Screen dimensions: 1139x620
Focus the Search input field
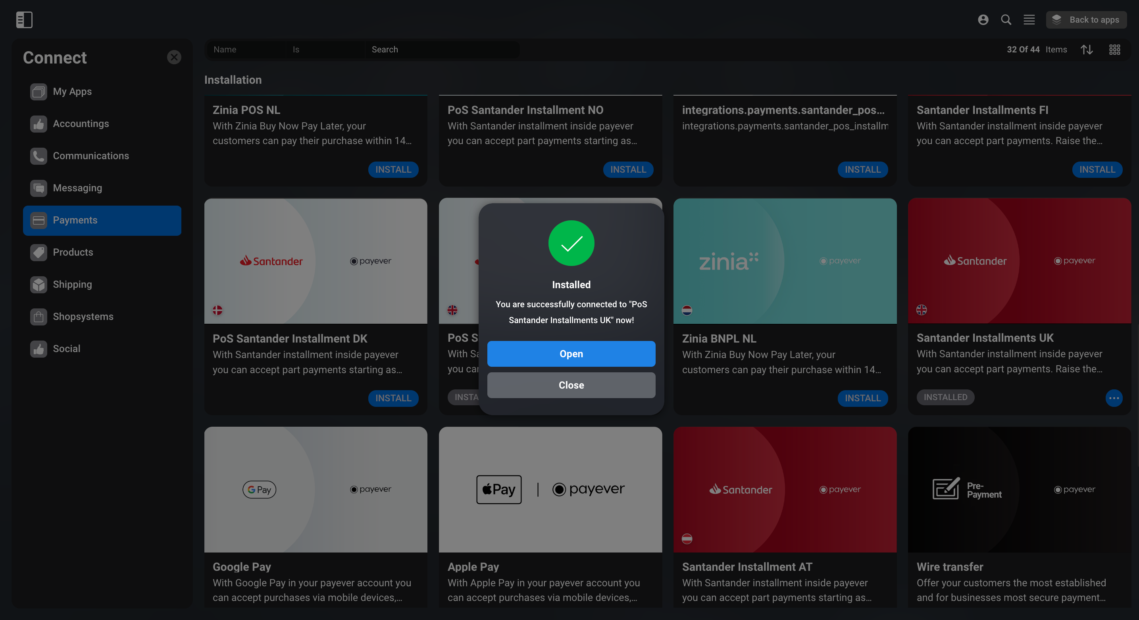pos(443,50)
